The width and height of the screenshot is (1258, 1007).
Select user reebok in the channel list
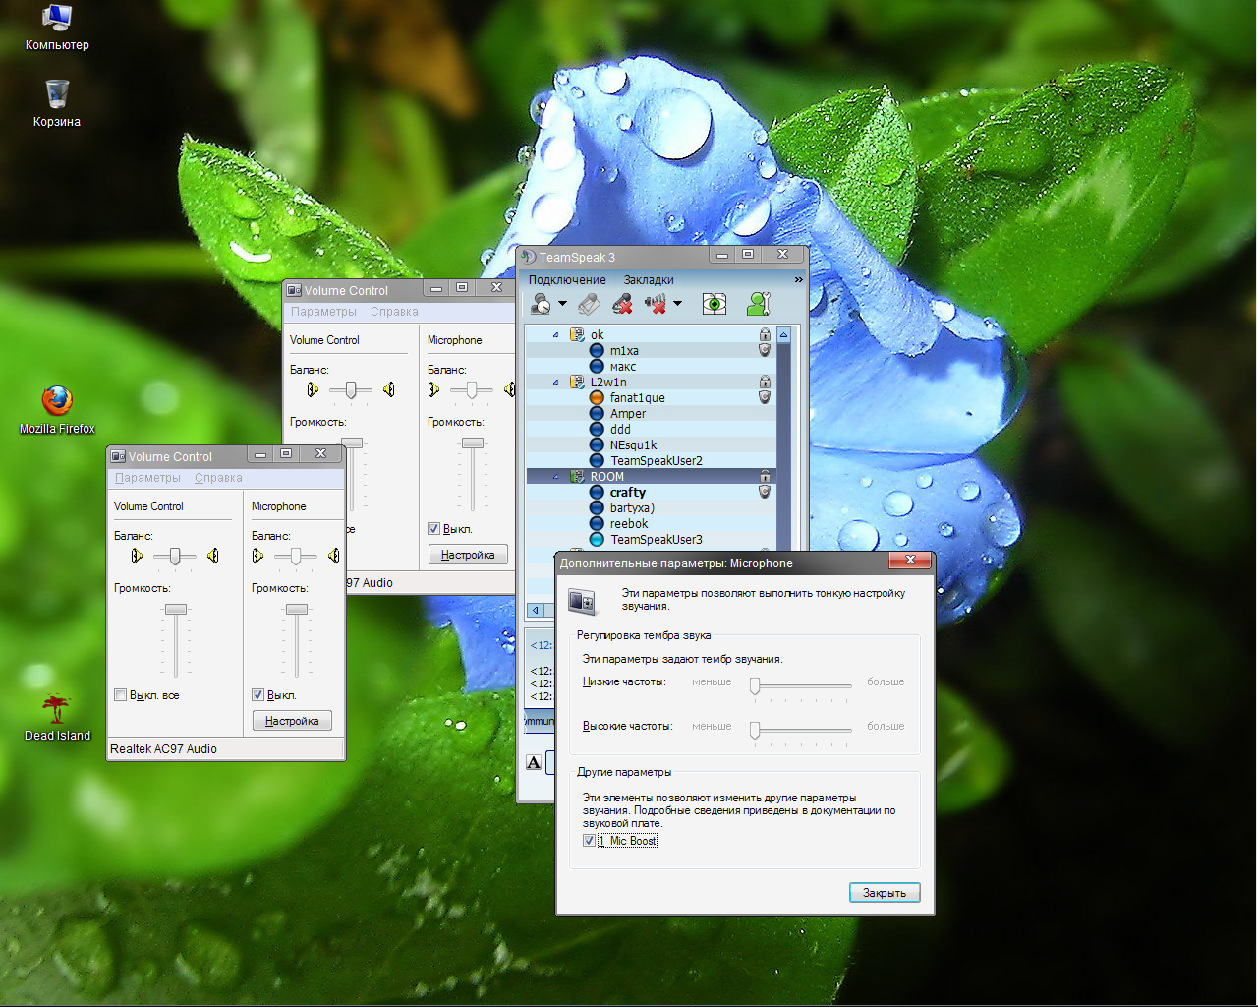[x=629, y=523]
